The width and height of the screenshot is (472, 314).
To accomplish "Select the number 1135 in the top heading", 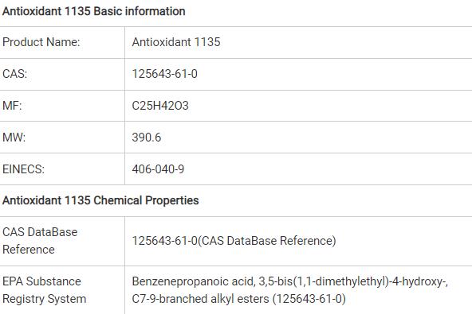I will (77, 11).
